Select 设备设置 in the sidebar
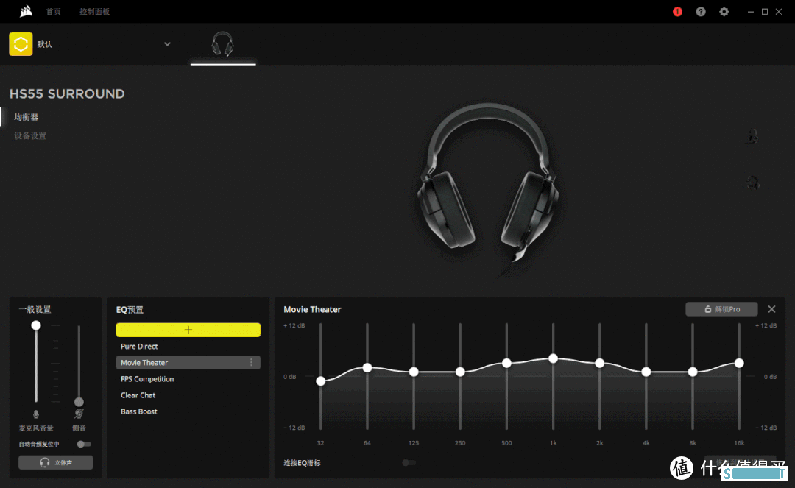Viewport: 795px width, 488px height. [30, 136]
